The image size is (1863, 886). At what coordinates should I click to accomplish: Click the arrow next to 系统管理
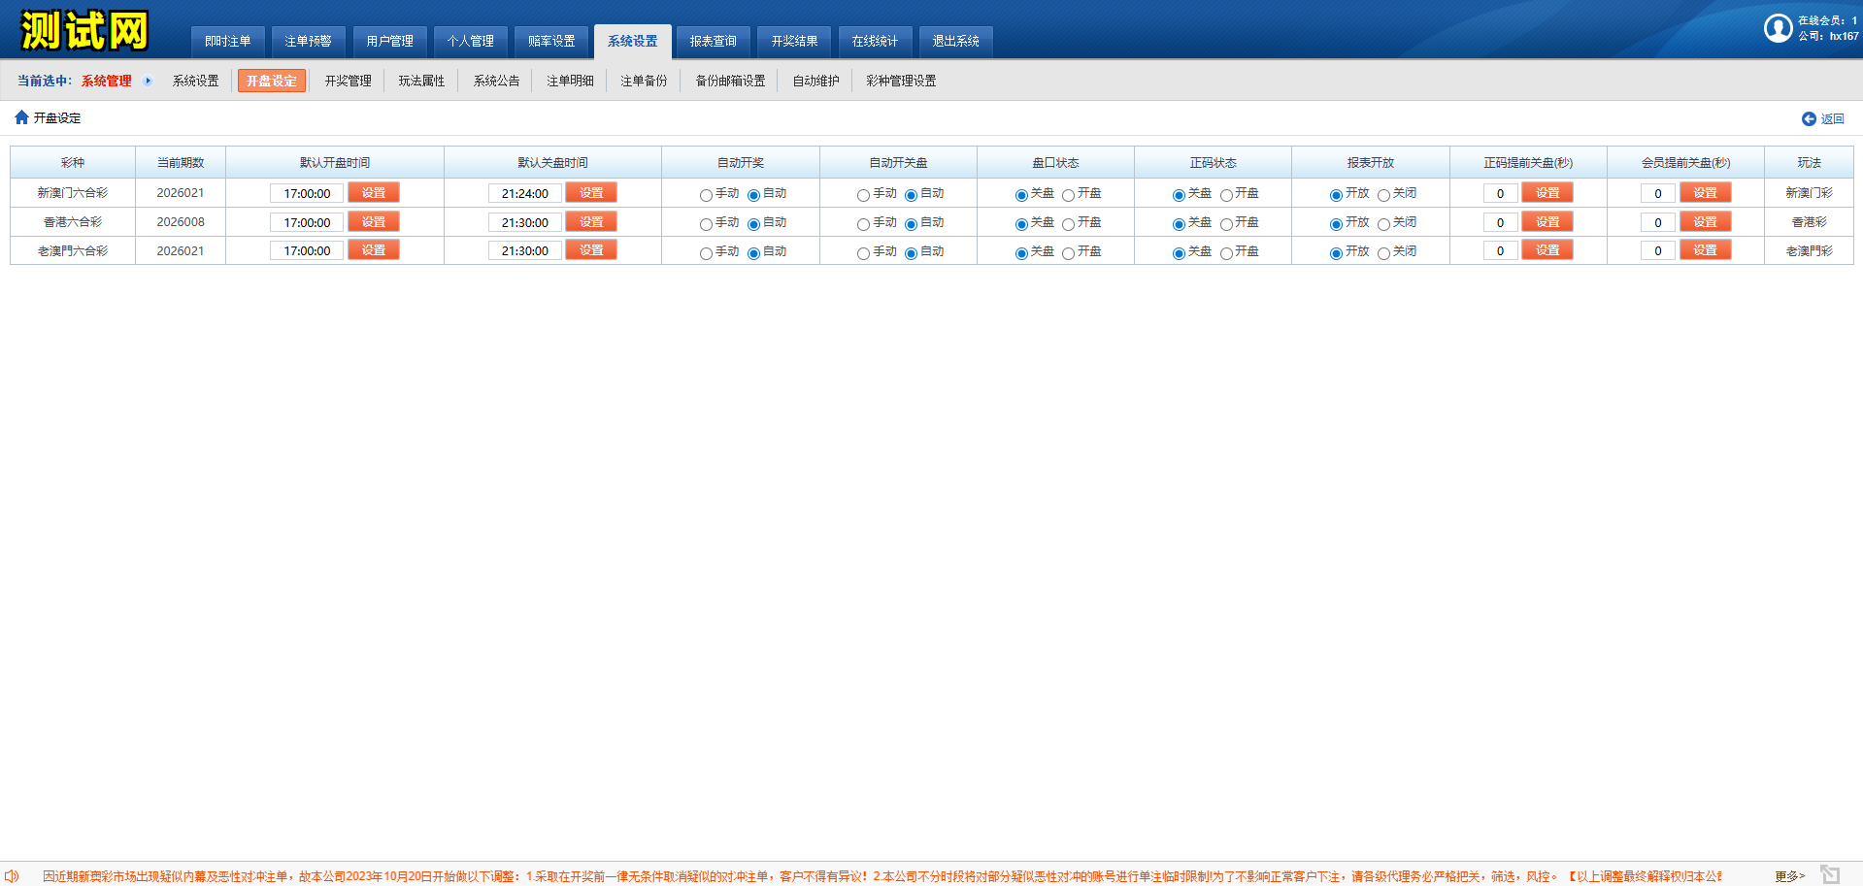[149, 81]
